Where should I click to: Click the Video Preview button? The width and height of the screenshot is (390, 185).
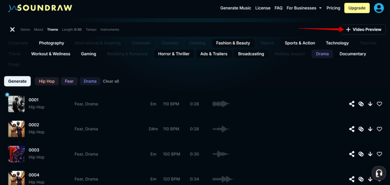click(x=364, y=30)
